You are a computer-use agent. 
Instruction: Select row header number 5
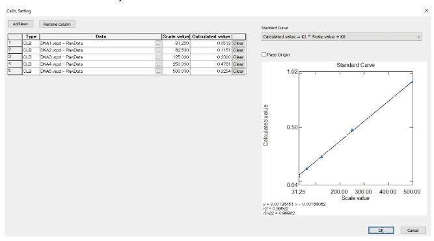(15, 71)
